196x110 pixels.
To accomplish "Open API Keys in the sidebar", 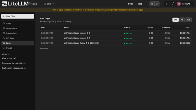I will click(18, 38).
